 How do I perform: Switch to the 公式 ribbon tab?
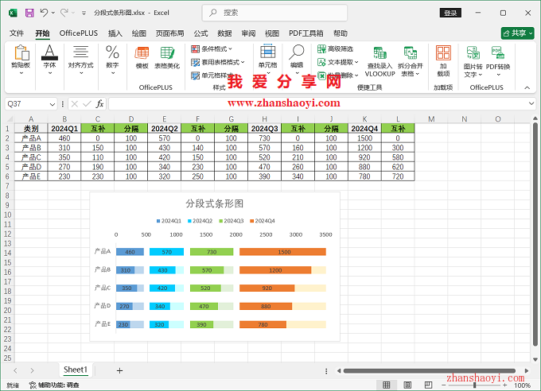pos(200,33)
